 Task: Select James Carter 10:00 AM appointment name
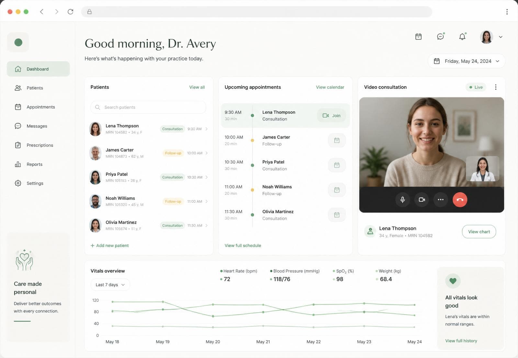point(276,137)
